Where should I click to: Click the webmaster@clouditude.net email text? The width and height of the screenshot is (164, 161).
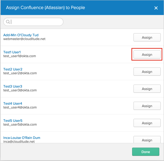[24, 39]
